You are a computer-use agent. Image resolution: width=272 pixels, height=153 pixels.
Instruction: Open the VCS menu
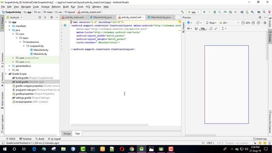click(88, 7)
